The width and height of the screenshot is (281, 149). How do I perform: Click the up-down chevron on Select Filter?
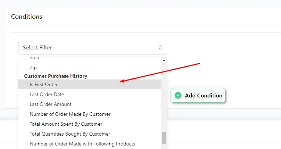pyautogui.click(x=160, y=47)
